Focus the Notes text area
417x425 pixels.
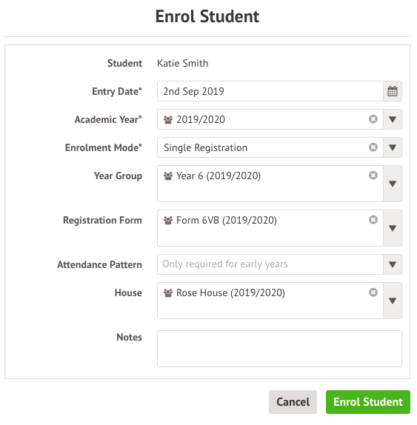(279, 349)
